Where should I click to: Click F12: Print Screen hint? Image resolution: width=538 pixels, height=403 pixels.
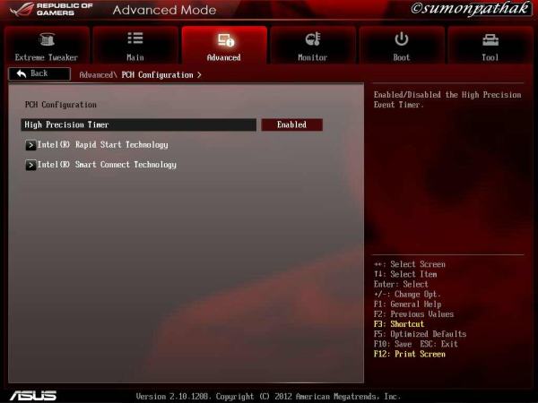point(410,354)
